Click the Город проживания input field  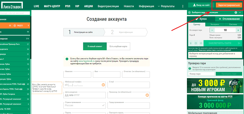pos(129,105)
